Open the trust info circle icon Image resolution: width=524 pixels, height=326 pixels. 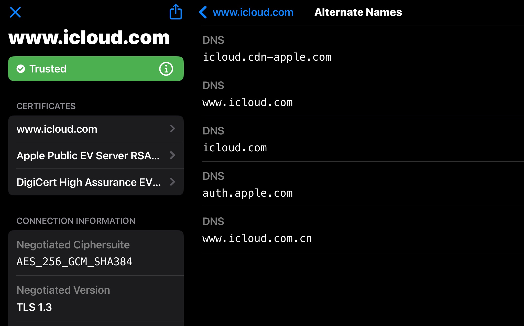pos(166,69)
